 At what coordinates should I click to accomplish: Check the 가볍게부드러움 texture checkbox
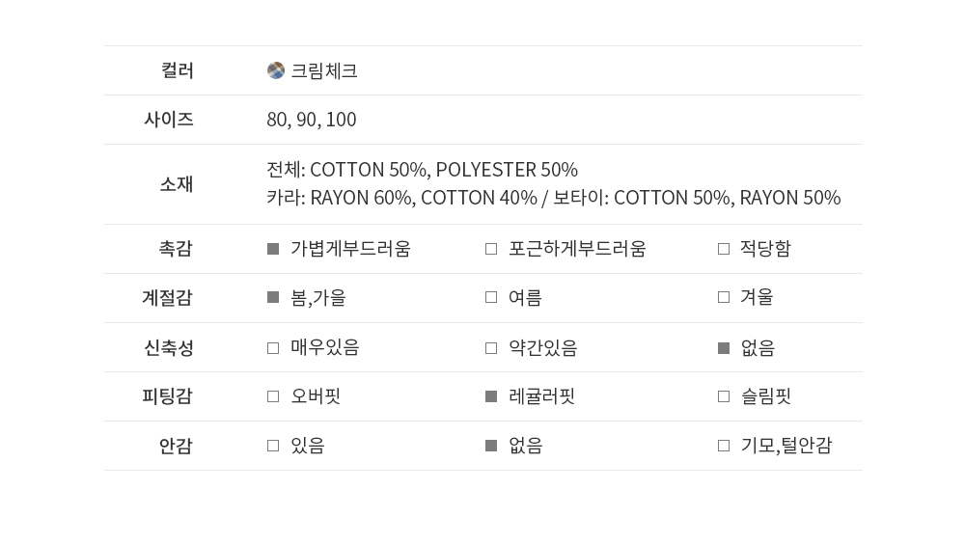(273, 249)
